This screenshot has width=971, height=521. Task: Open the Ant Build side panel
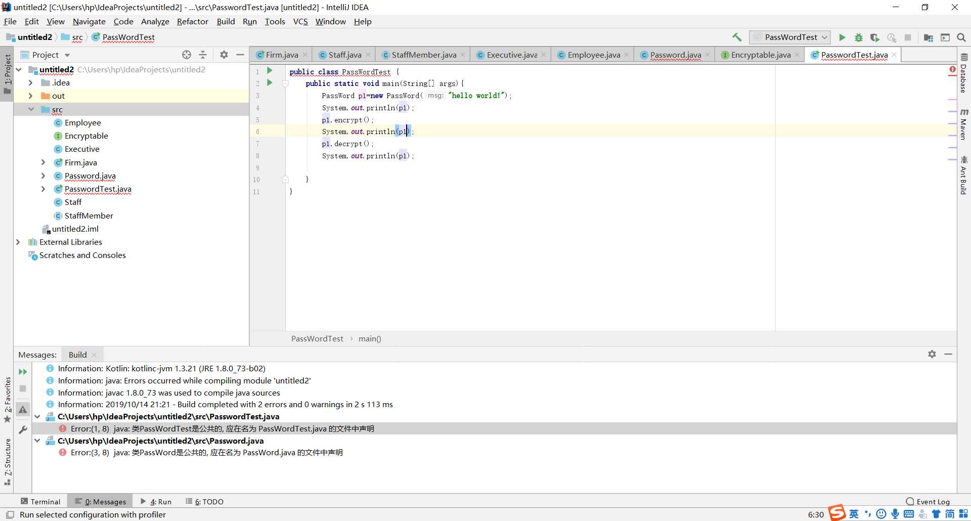point(964,176)
